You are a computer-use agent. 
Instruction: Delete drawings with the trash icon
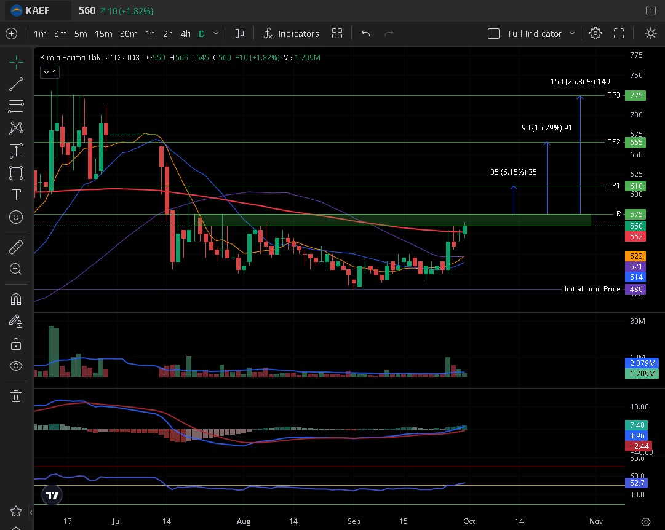point(17,396)
